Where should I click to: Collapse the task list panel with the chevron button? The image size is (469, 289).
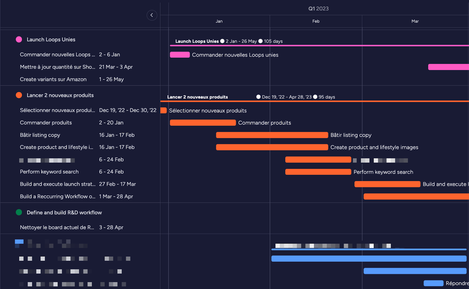152,15
